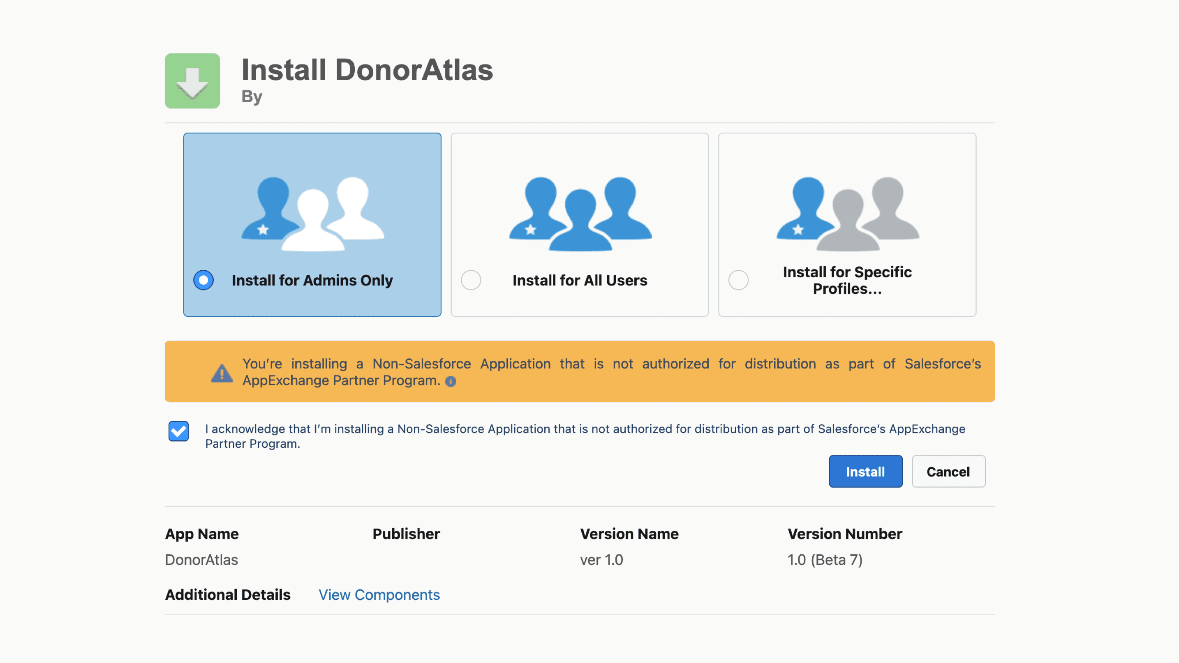
Task: Select Install for All Users
Action: click(471, 280)
